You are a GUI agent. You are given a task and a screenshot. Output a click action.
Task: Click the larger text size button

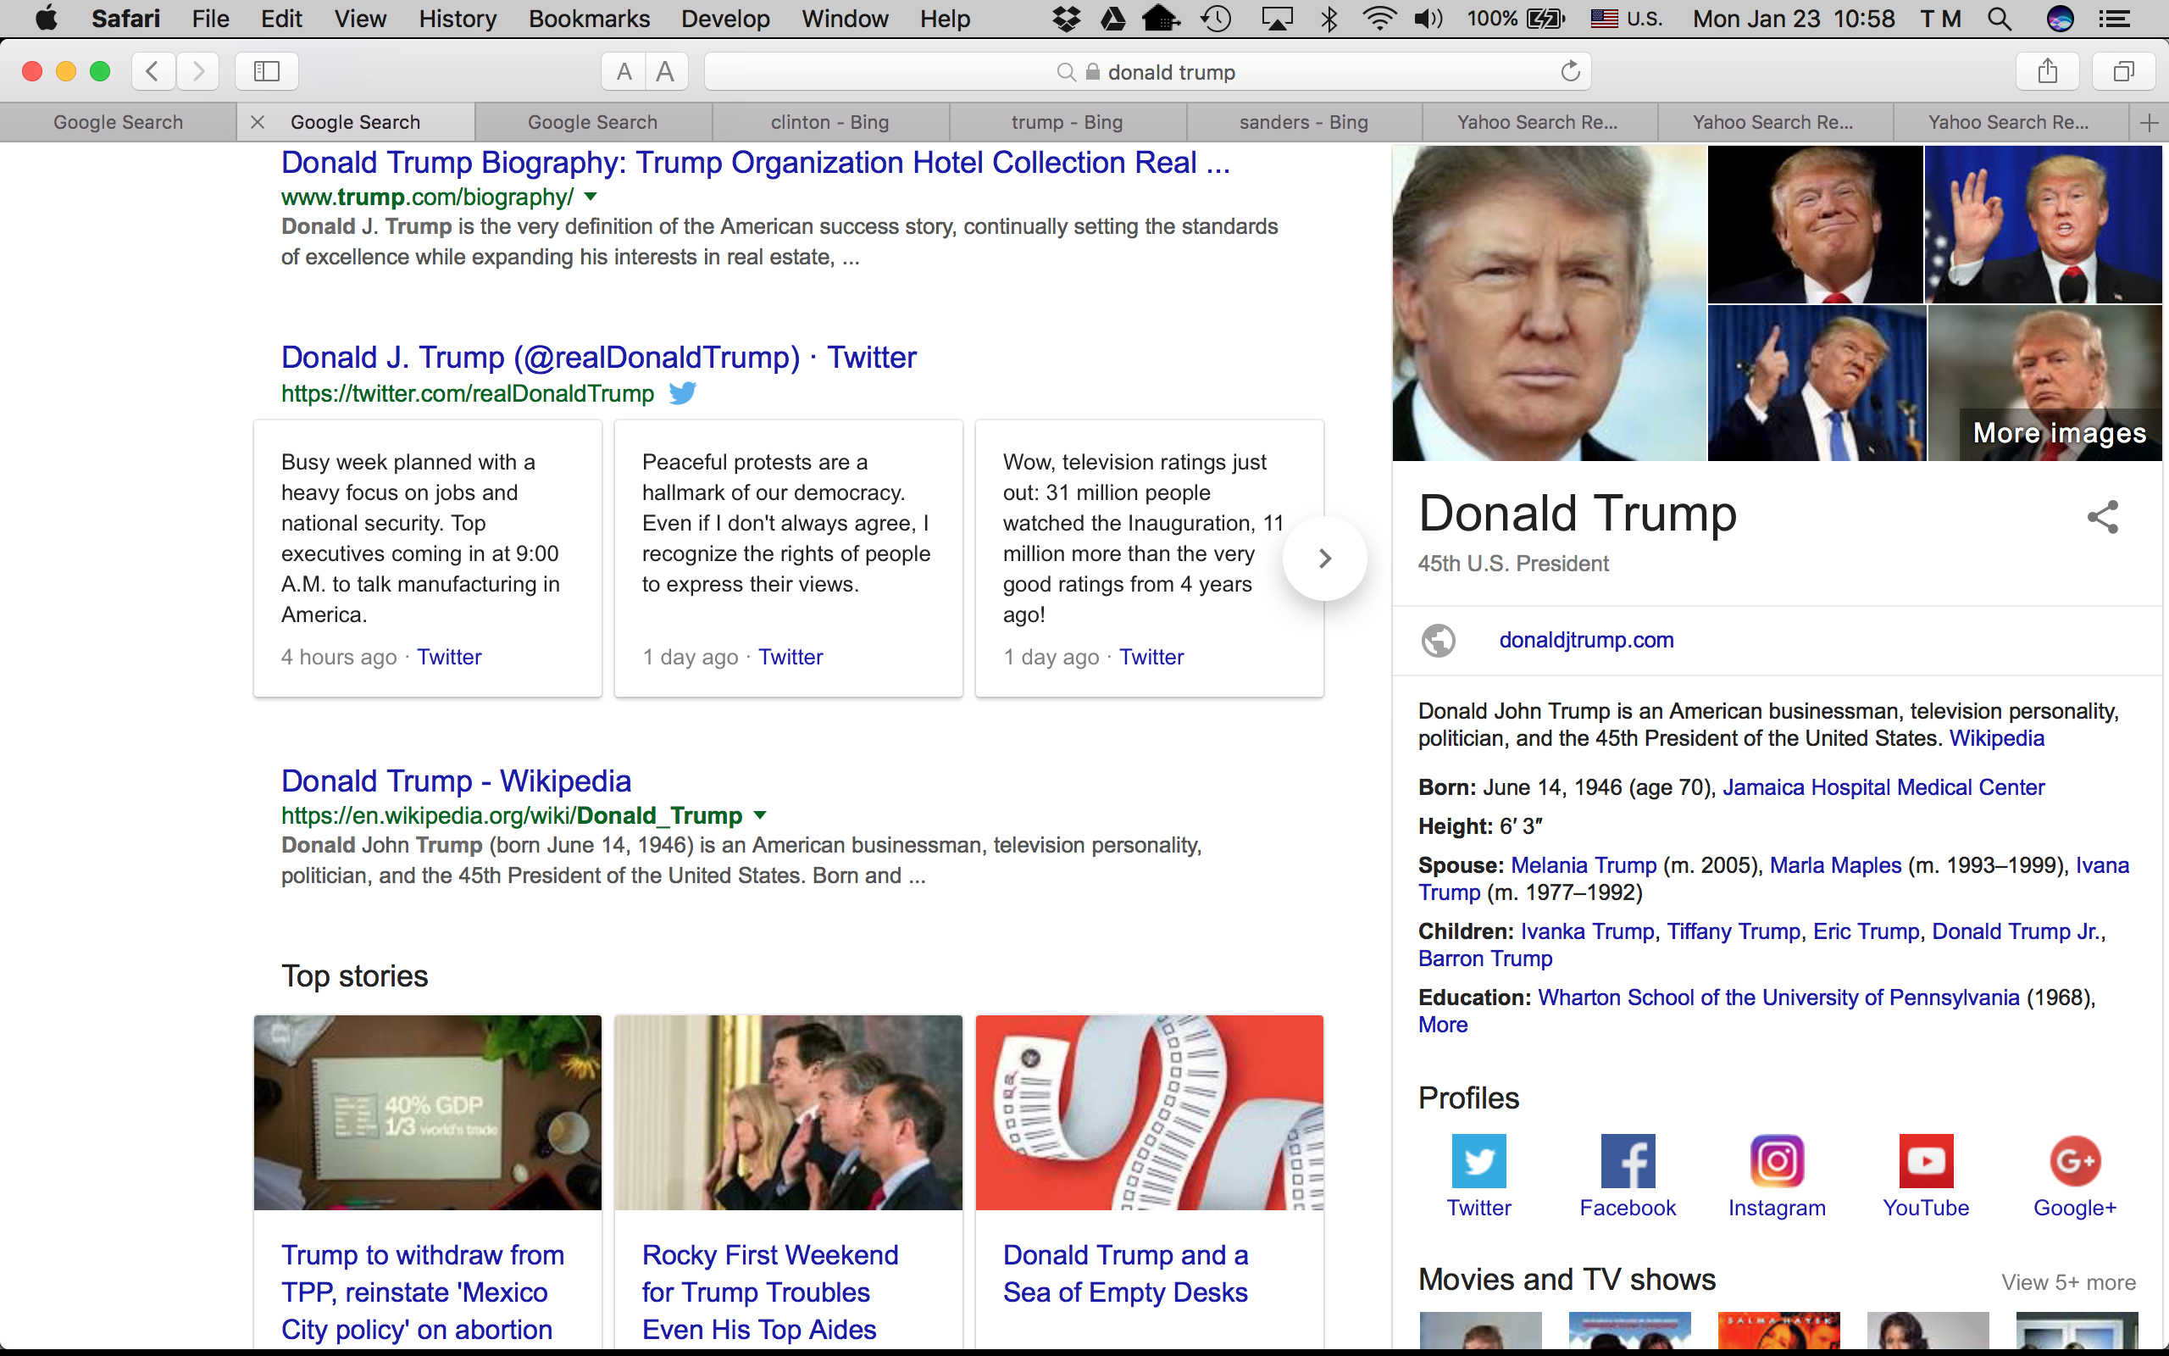tap(665, 72)
